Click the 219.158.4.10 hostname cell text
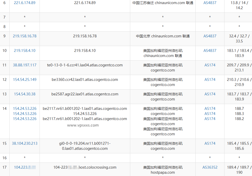252x176 pixels. click(x=85, y=51)
